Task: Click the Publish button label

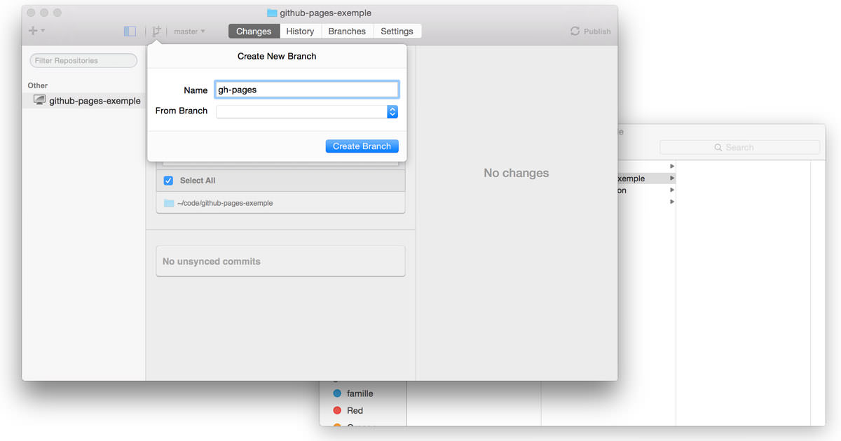Action: 597,31
